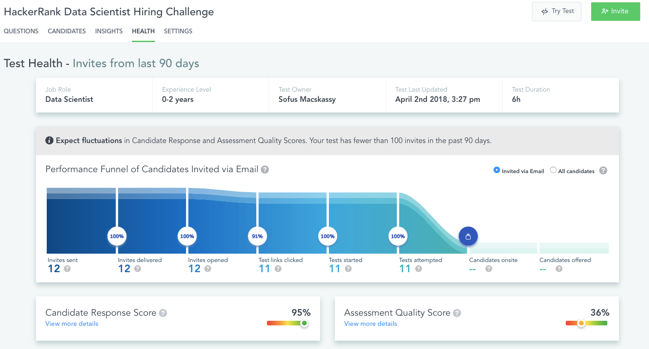Go to the Insights tab
This screenshot has width=649, height=349.
pyautogui.click(x=109, y=31)
